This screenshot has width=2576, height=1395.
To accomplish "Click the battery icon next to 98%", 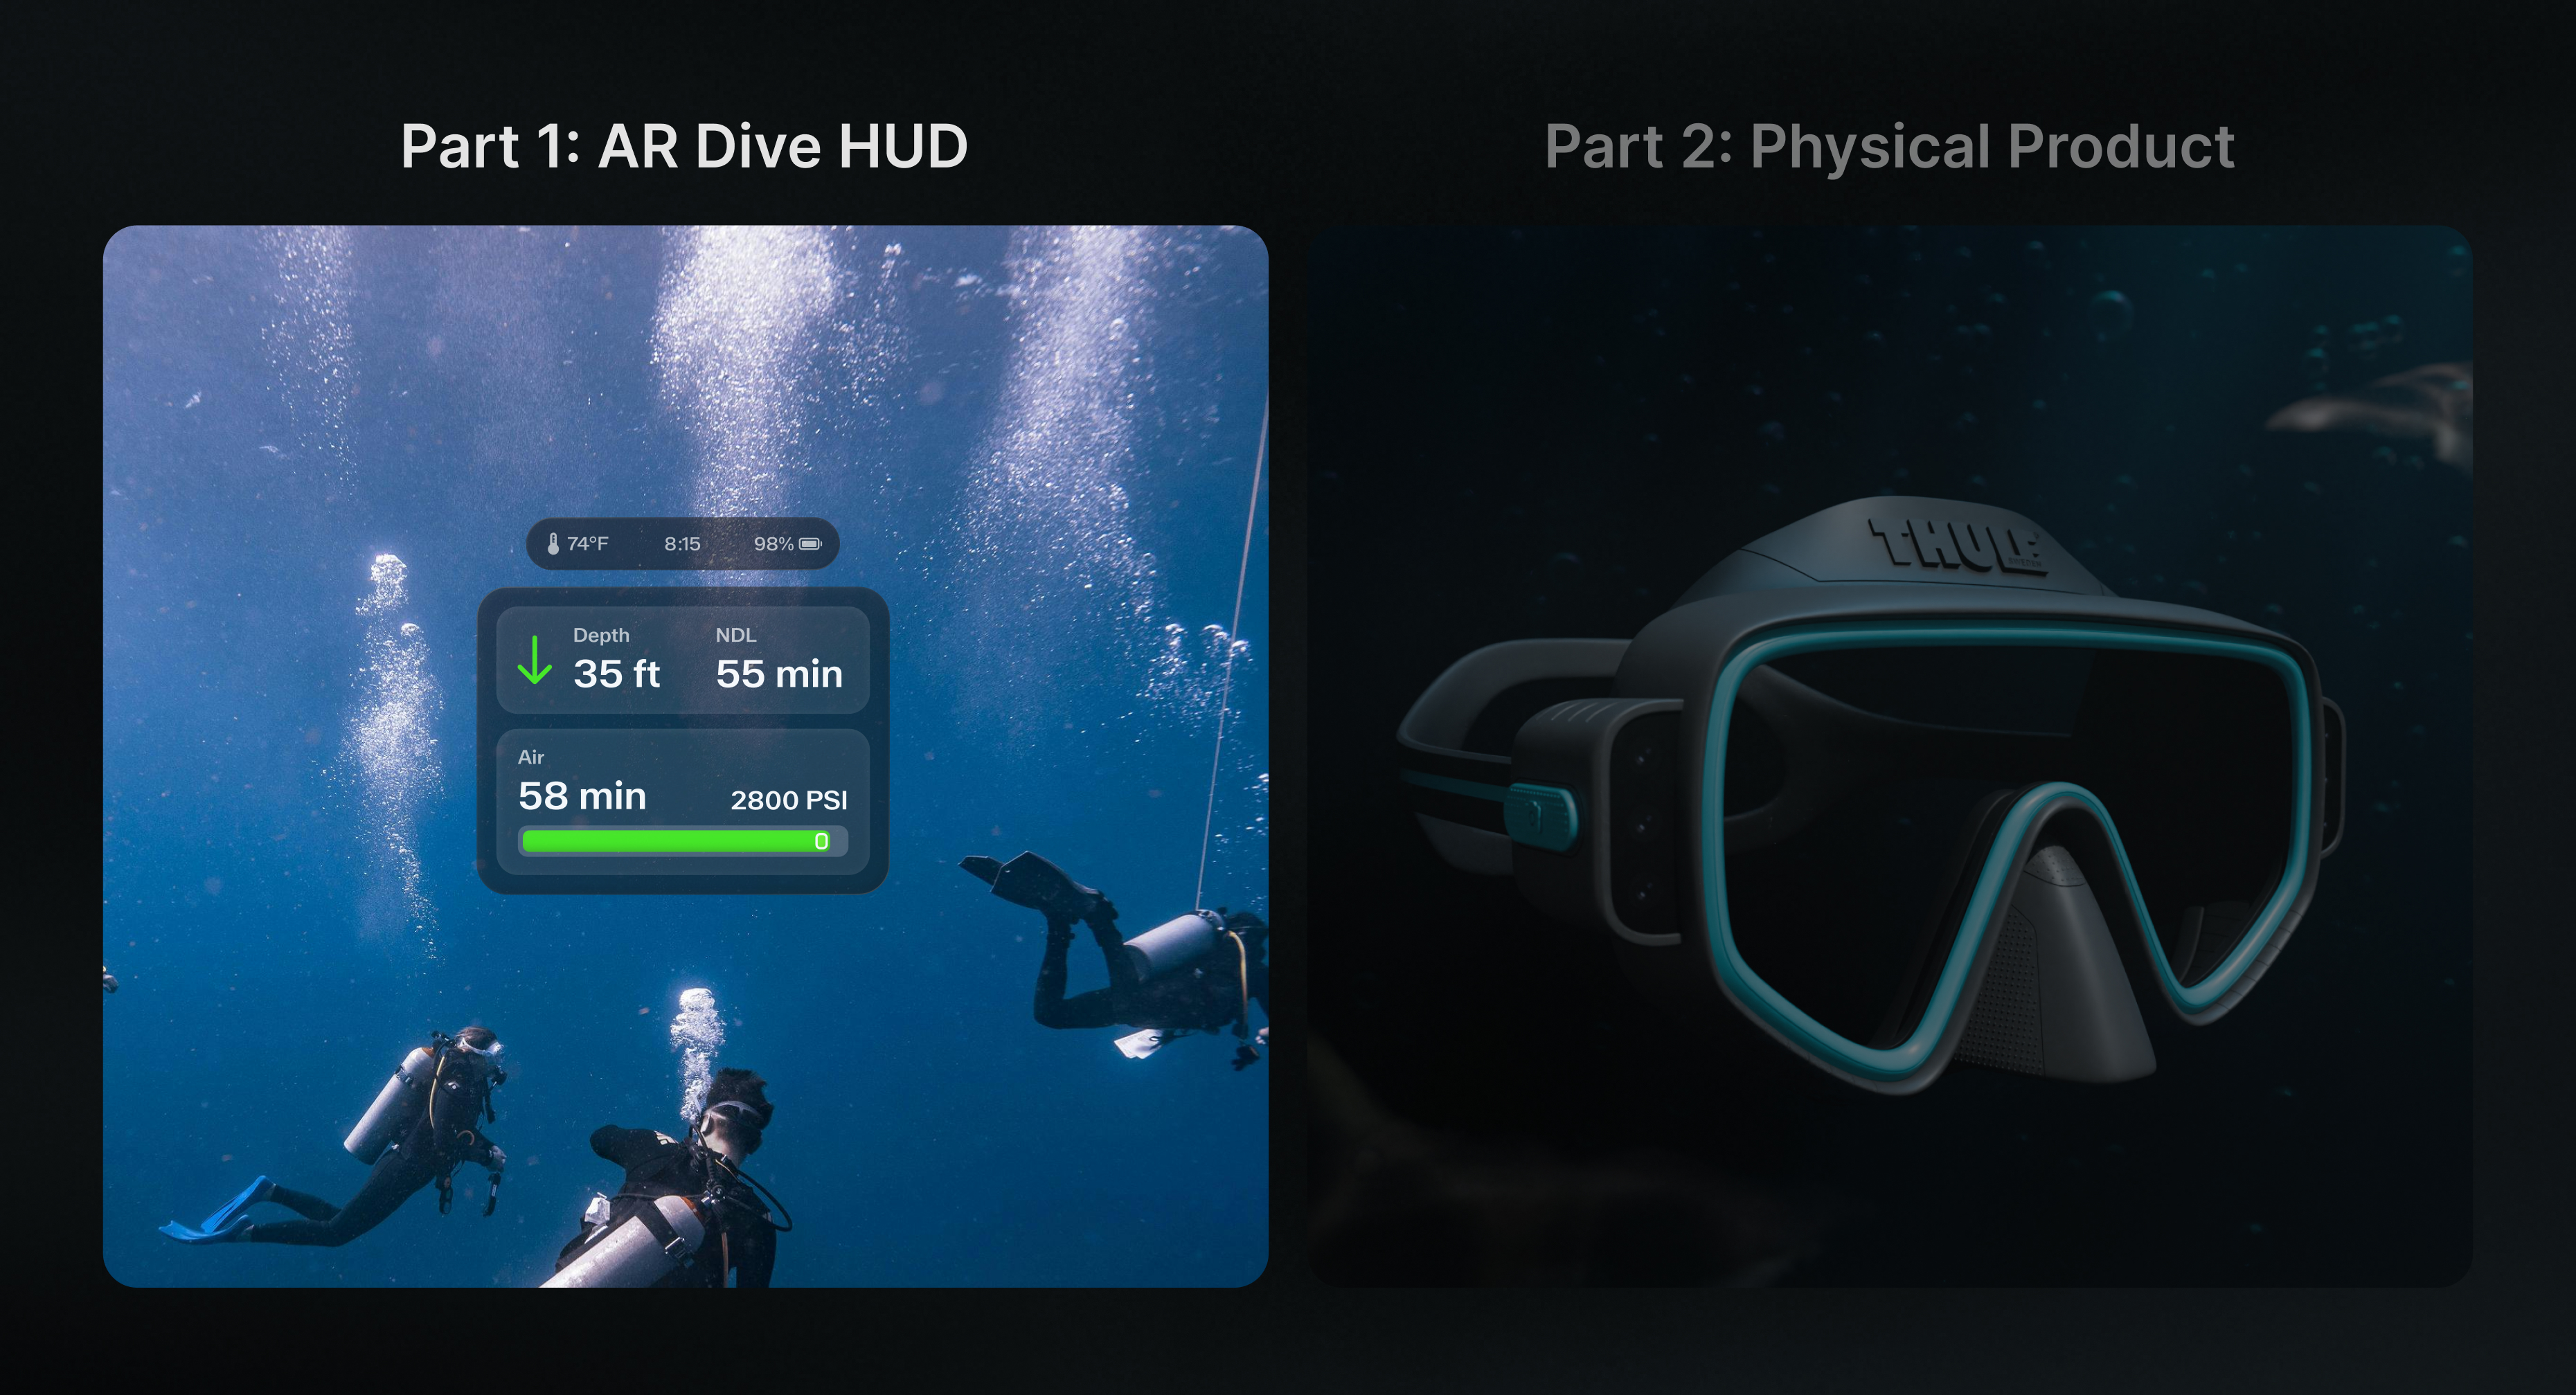I will pyautogui.click(x=810, y=544).
